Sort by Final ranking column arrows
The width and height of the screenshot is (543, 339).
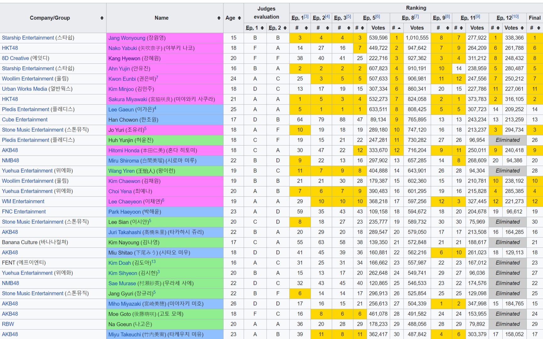(x=539, y=28)
